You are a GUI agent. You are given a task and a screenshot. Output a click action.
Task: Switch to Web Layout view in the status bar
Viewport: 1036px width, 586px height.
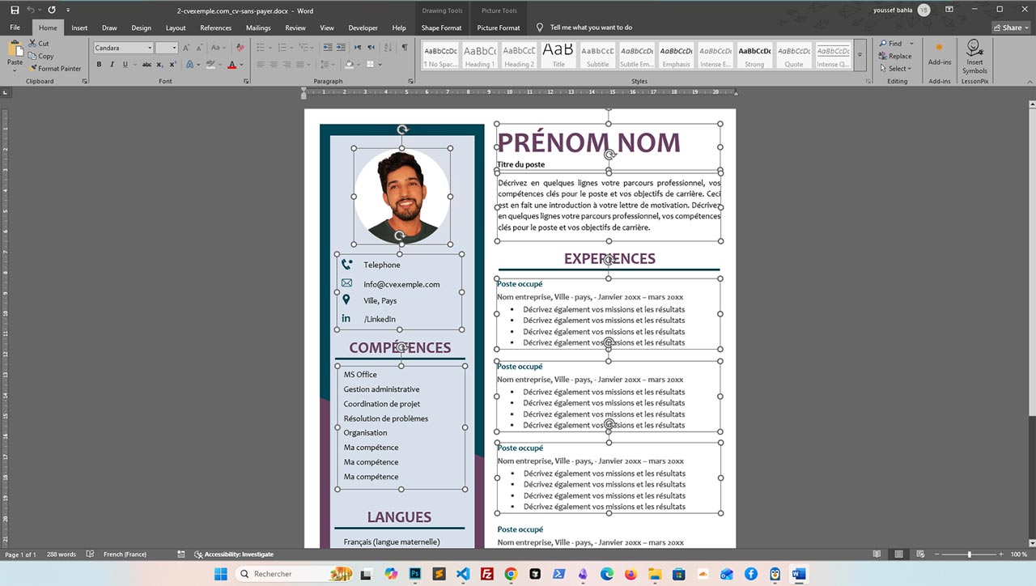coord(919,554)
